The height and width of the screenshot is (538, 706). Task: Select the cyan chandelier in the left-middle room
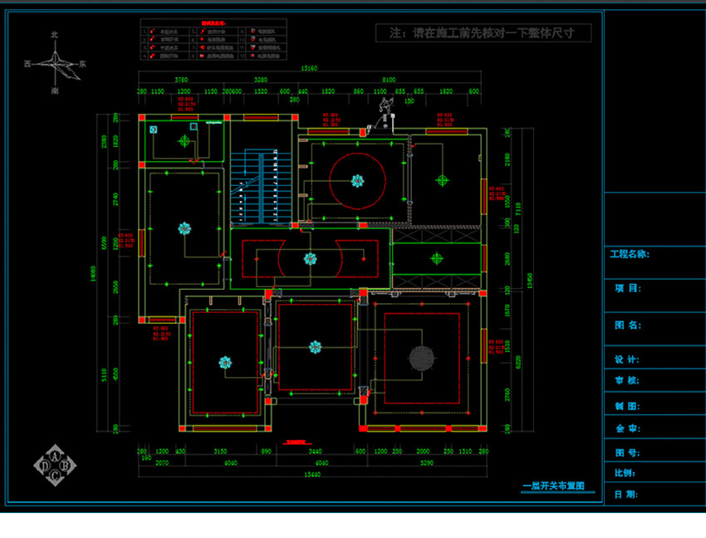184,227
